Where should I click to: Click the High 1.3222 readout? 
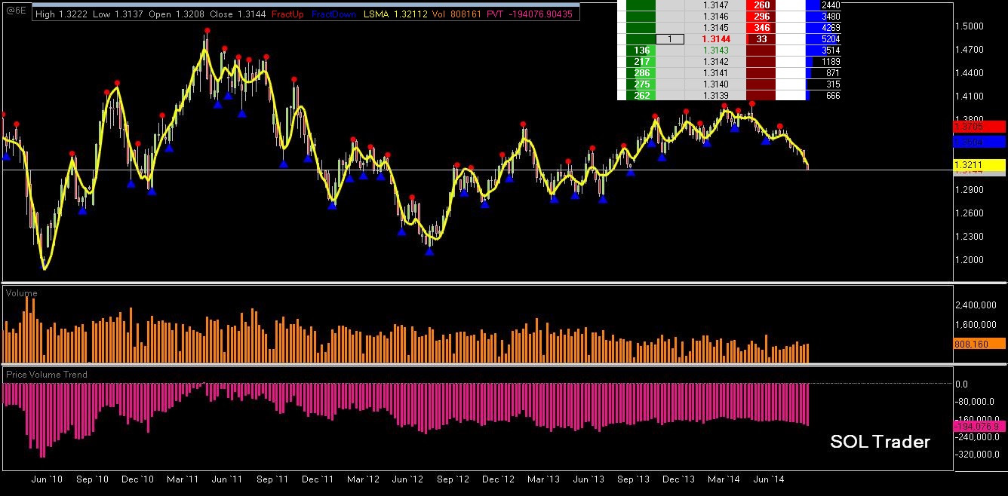[62, 14]
